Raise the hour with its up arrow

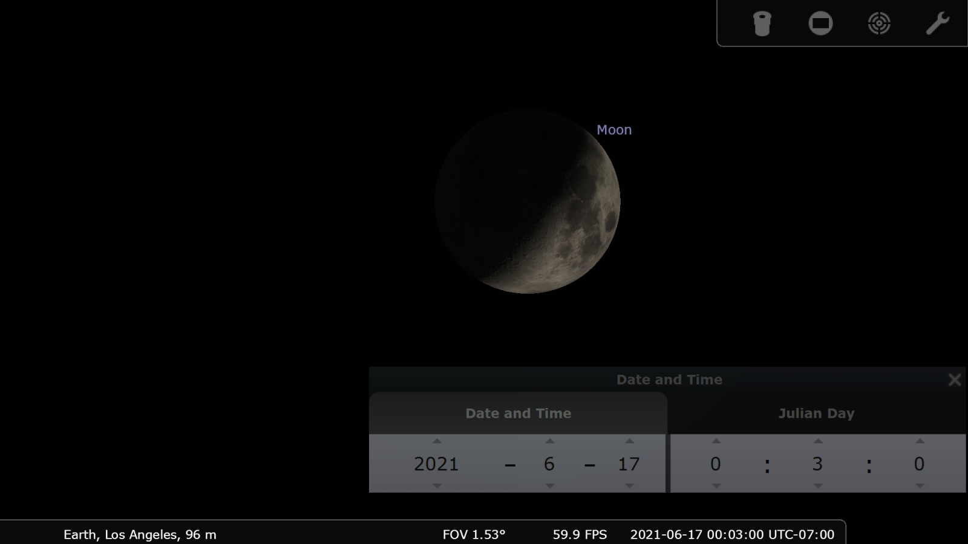click(716, 441)
